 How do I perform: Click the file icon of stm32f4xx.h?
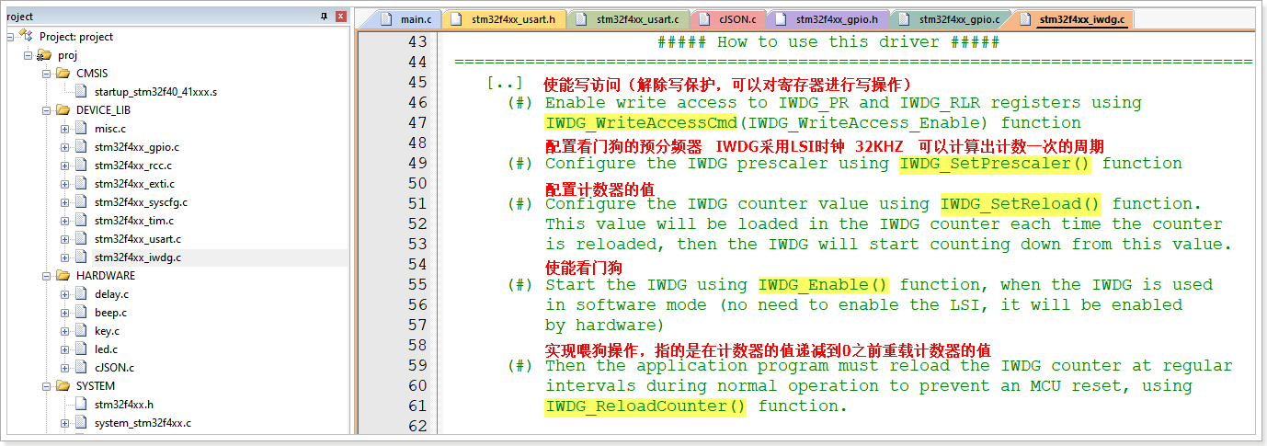[81, 405]
